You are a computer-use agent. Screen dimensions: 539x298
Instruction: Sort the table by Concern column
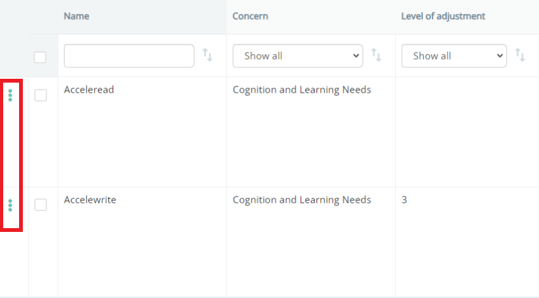coord(376,55)
